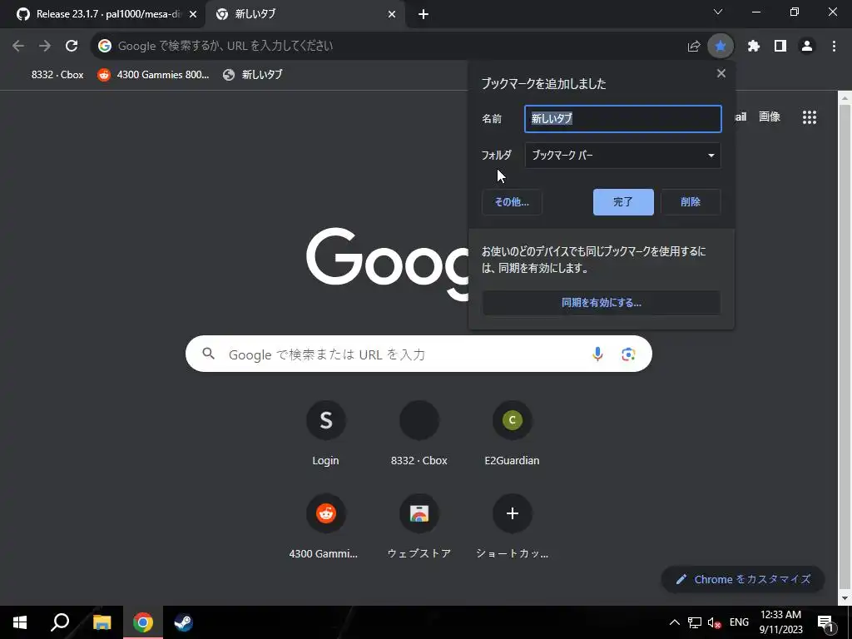Click Chrome をカスタマイズ button

coord(743,579)
